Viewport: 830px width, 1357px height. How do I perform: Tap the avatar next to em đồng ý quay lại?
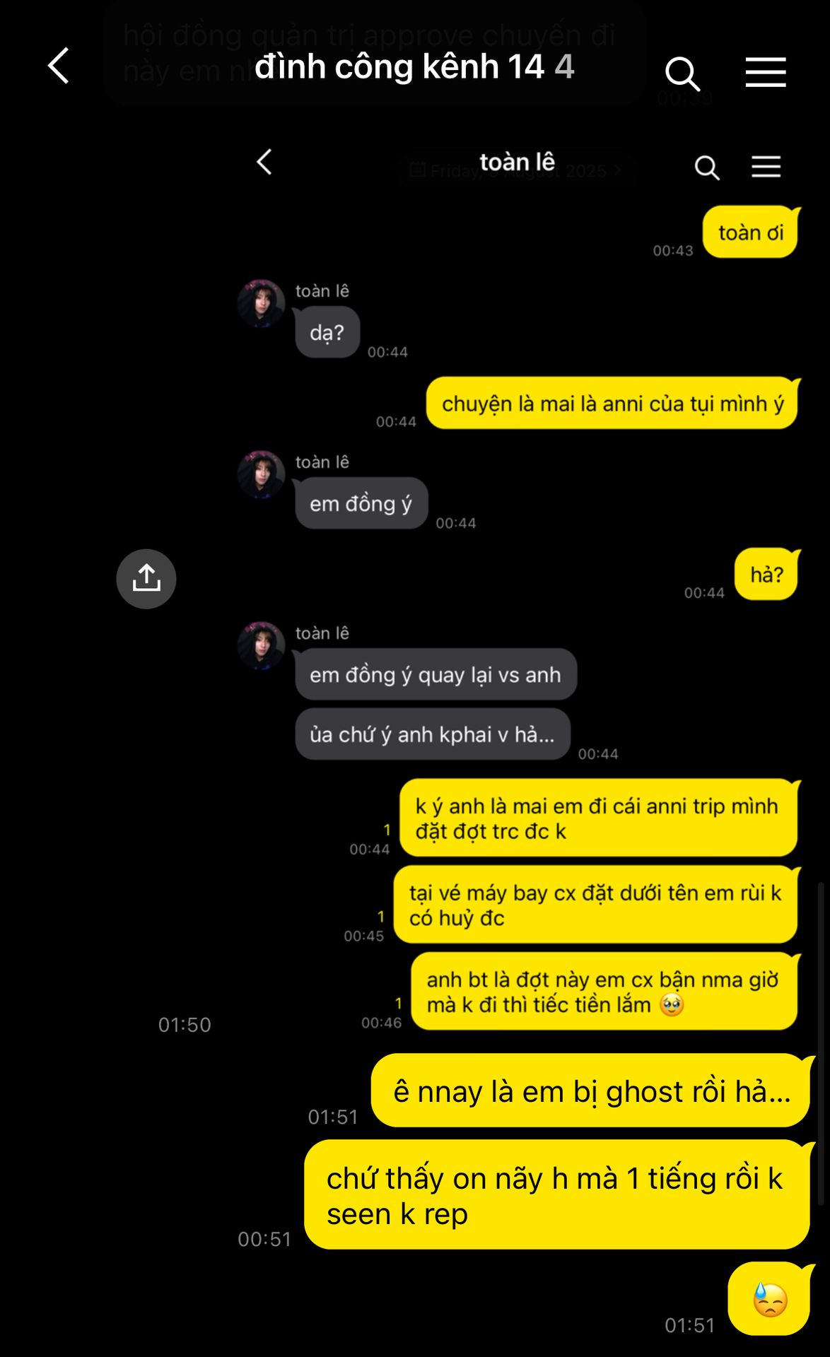[261, 645]
